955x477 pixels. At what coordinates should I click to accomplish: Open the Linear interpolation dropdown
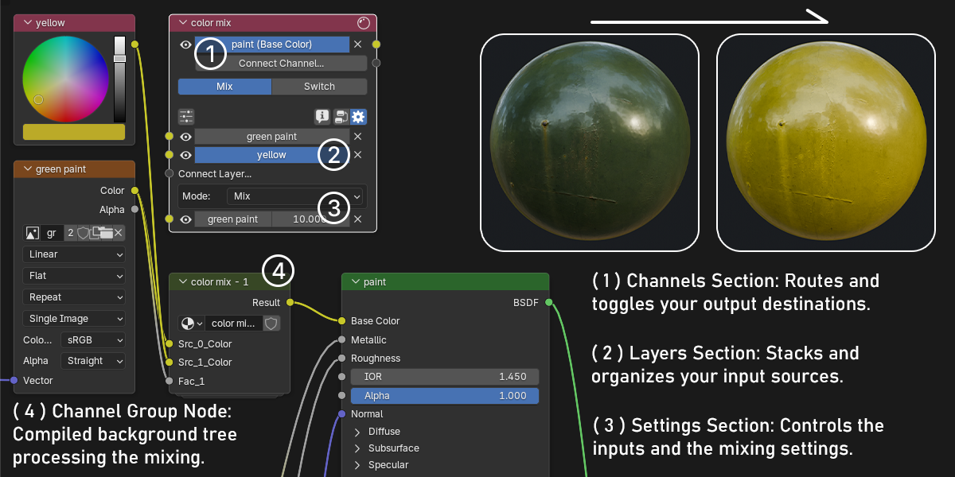pyautogui.click(x=75, y=254)
